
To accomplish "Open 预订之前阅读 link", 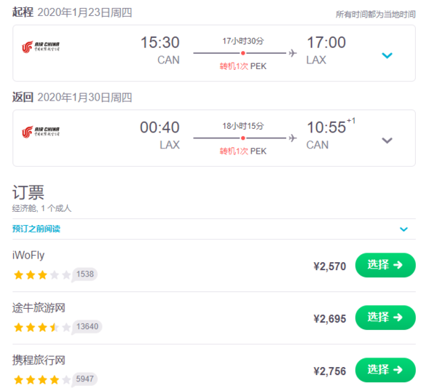I will click(36, 229).
